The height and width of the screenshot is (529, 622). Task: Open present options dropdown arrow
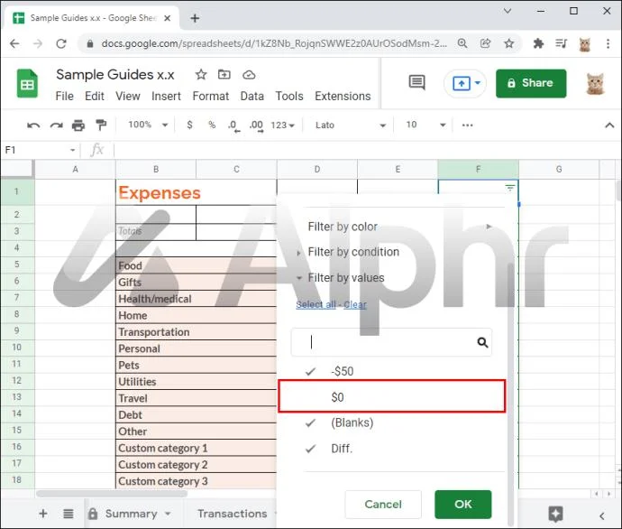tap(478, 83)
